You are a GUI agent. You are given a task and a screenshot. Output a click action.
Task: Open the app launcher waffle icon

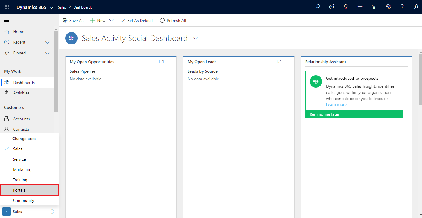pyautogui.click(x=7, y=7)
